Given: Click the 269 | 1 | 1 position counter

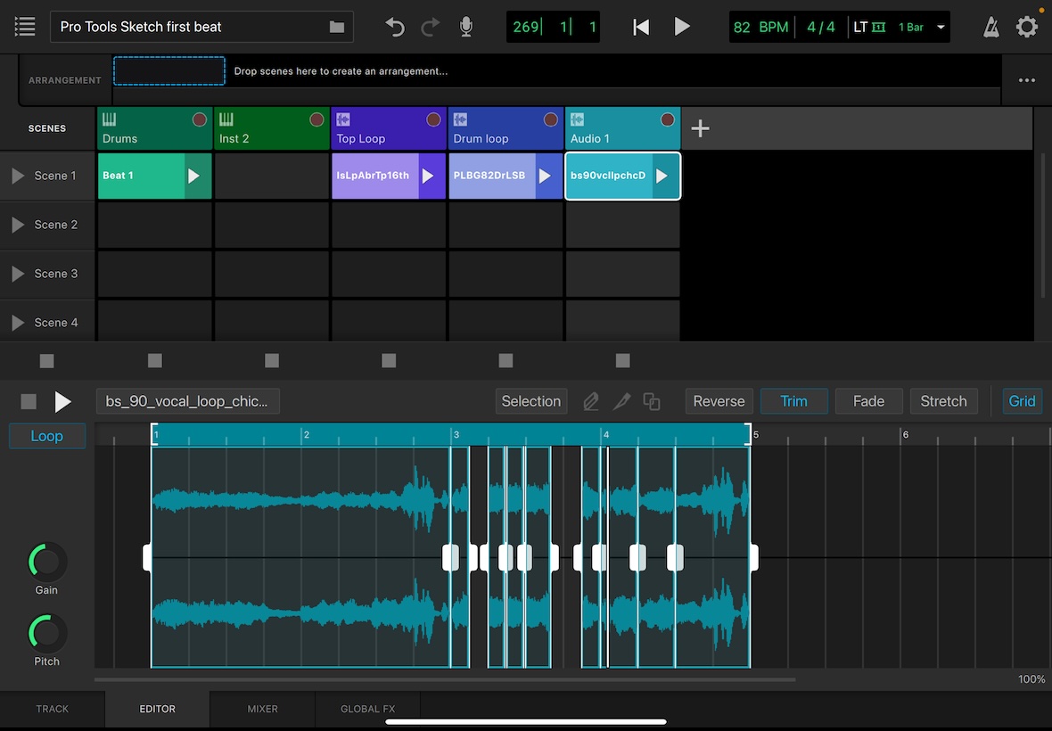Looking at the screenshot, I should [553, 27].
